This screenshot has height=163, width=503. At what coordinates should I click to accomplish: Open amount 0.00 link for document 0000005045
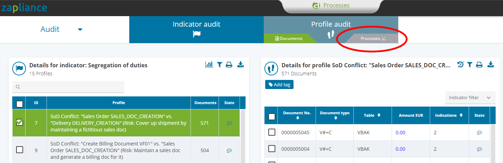400,133
